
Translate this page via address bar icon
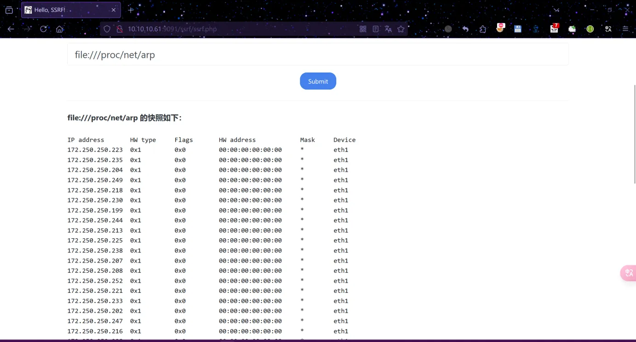pyautogui.click(x=388, y=29)
